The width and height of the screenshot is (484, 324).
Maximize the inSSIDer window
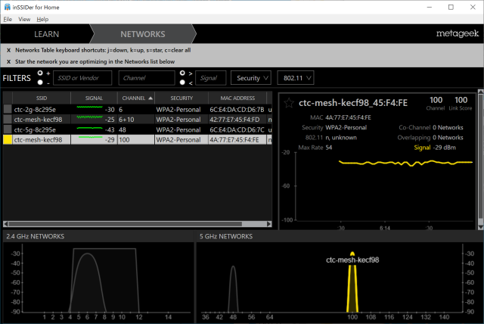451,7
